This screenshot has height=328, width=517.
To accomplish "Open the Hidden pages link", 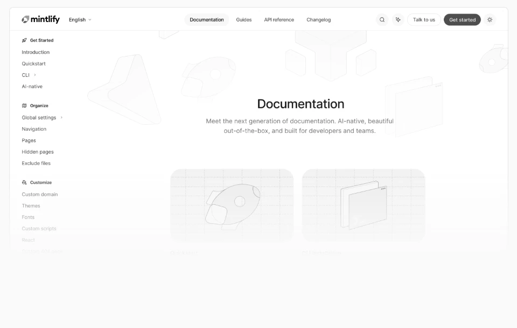I will point(38,152).
